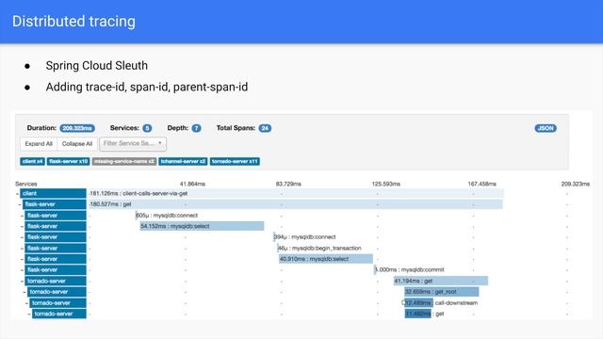Open the 41.194ms get span bar
Viewport: 603px width, 339px height.
[441, 281]
